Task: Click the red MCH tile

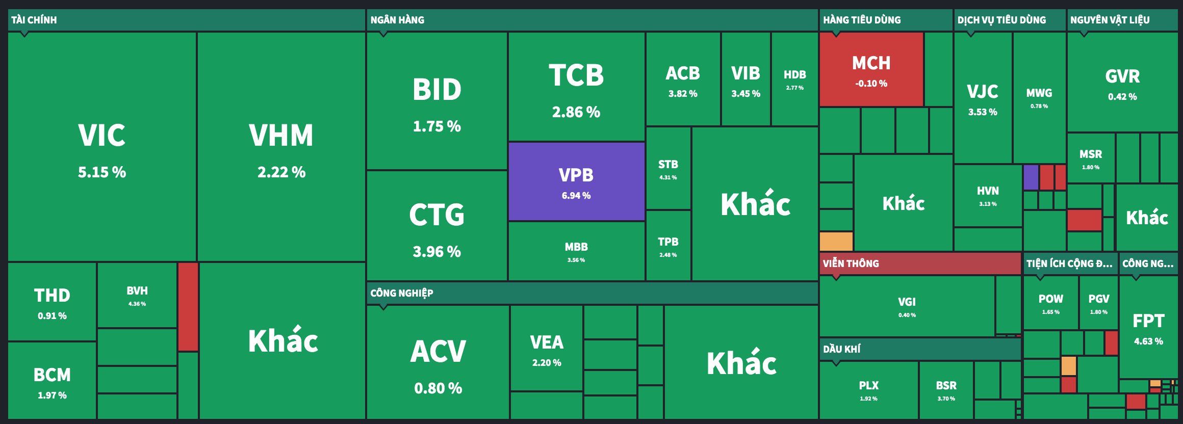Action: (871, 69)
